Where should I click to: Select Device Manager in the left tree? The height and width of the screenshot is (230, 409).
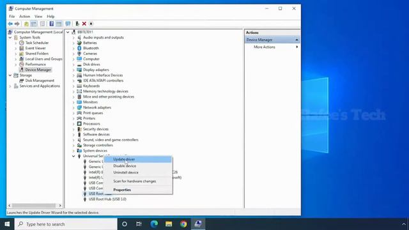38,70
